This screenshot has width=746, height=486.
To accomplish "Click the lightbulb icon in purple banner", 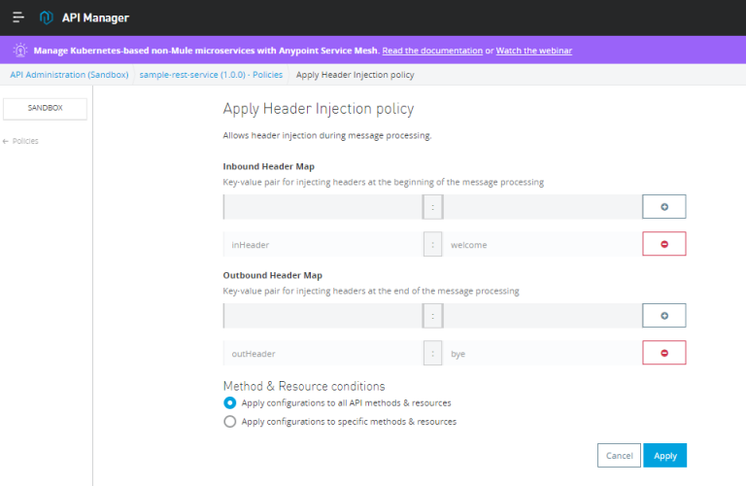I will (20, 50).
